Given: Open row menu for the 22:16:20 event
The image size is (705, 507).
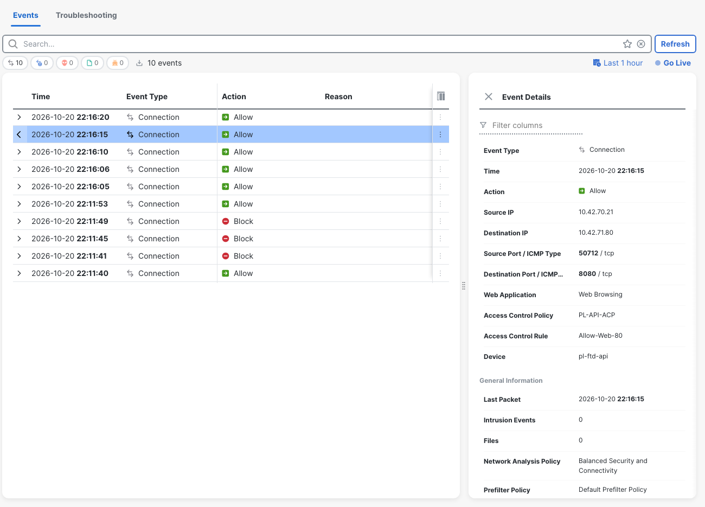Looking at the screenshot, I should pyautogui.click(x=440, y=117).
